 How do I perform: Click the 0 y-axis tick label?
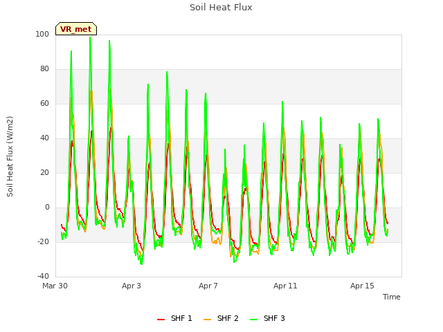[47, 207]
